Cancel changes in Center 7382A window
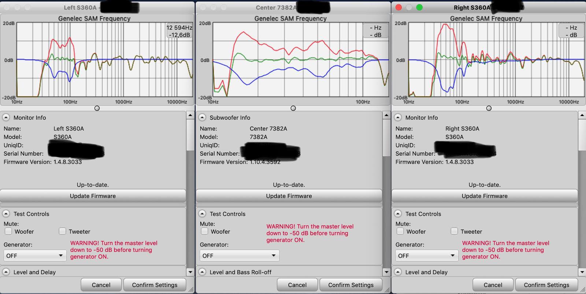Image resolution: width=586 pixels, height=294 pixels. point(297,285)
